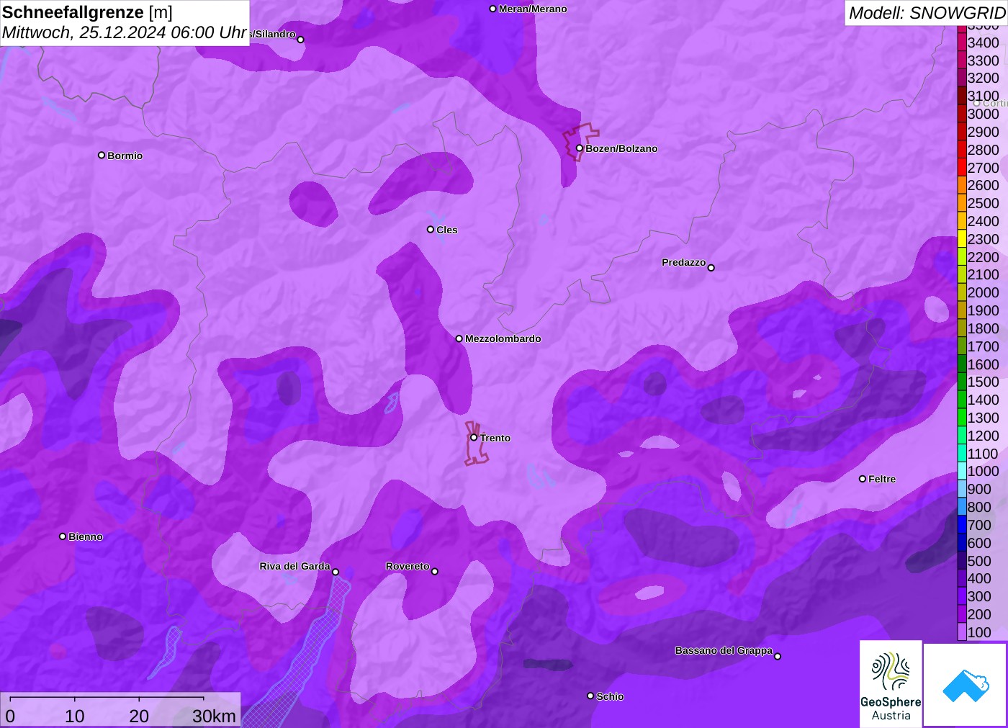
Task: Click the Feltre city marker
Action: [x=863, y=478]
